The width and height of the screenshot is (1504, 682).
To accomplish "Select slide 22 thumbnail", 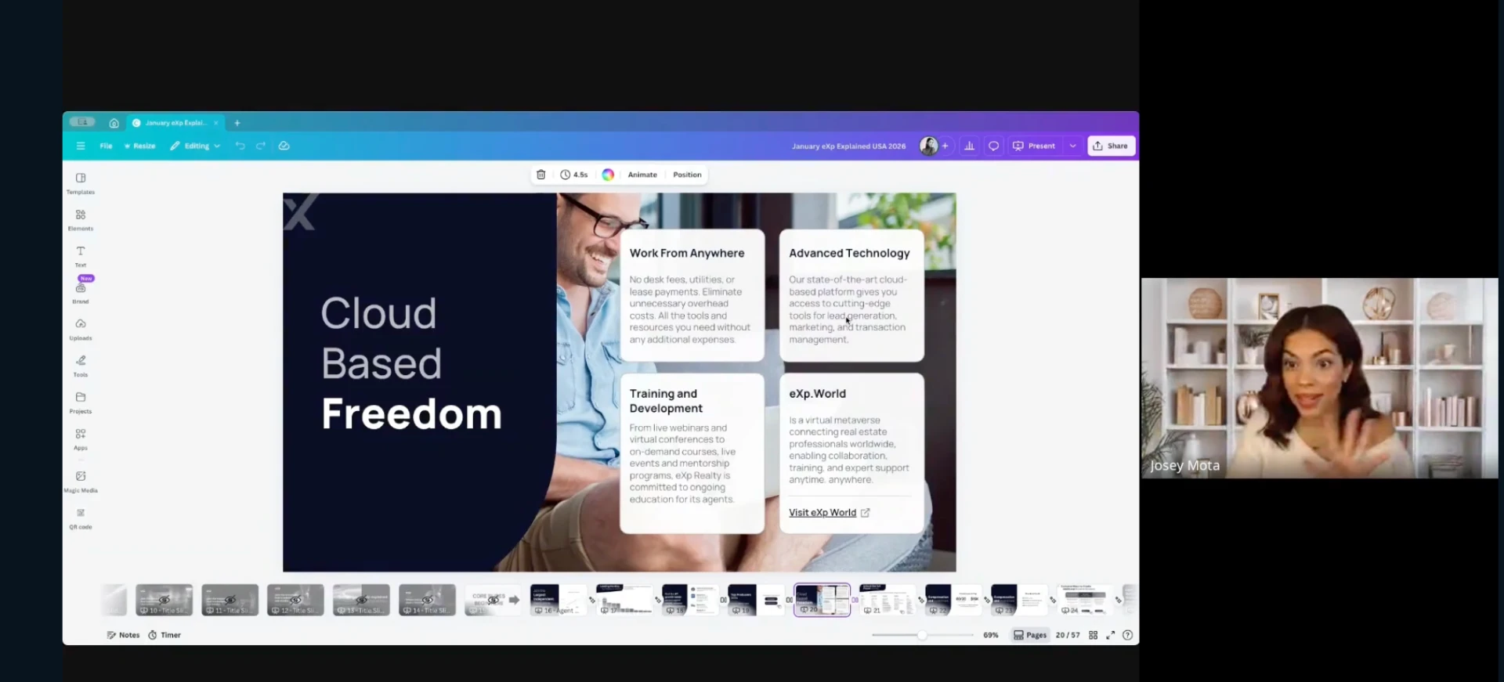I will (x=953, y=600).
